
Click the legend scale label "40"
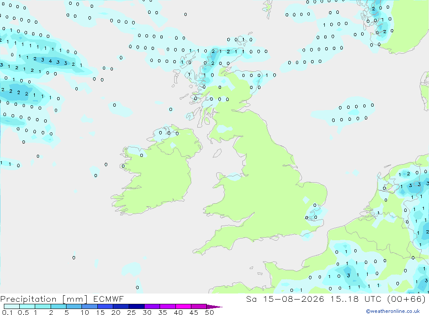pyautogui.click(x=178, y=312)
